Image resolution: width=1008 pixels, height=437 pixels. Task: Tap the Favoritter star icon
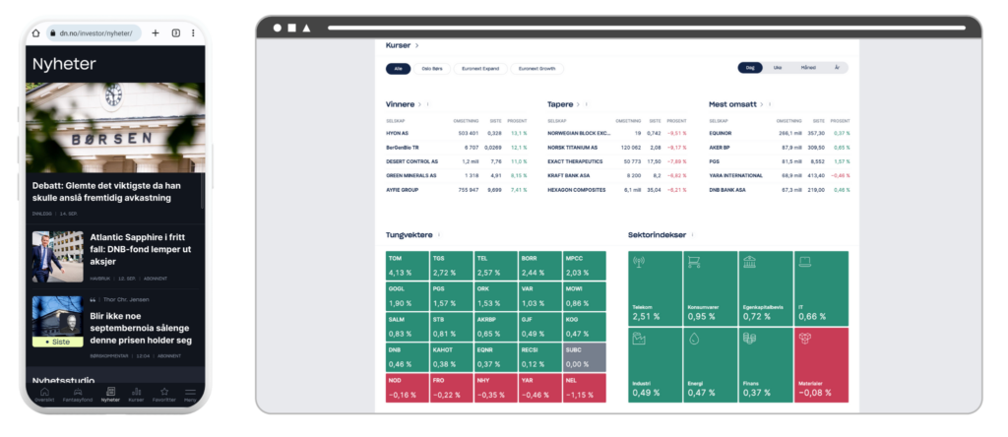point(164,391)
